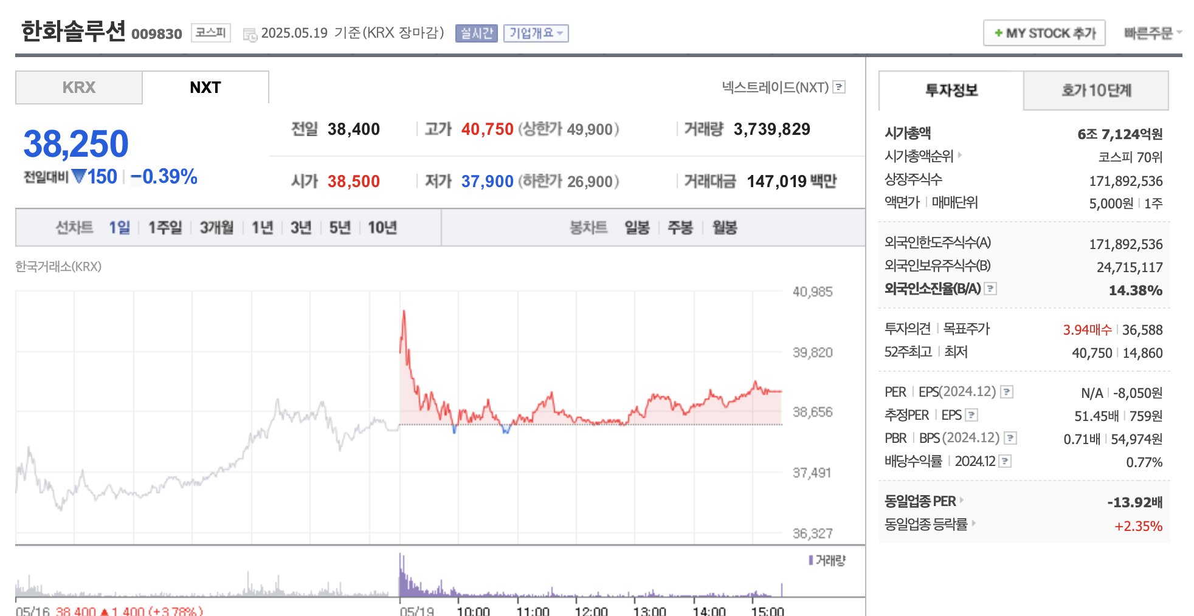Click 저가 value 37,900
This screenshot has width=1194, height=616.
click(488, 182)
